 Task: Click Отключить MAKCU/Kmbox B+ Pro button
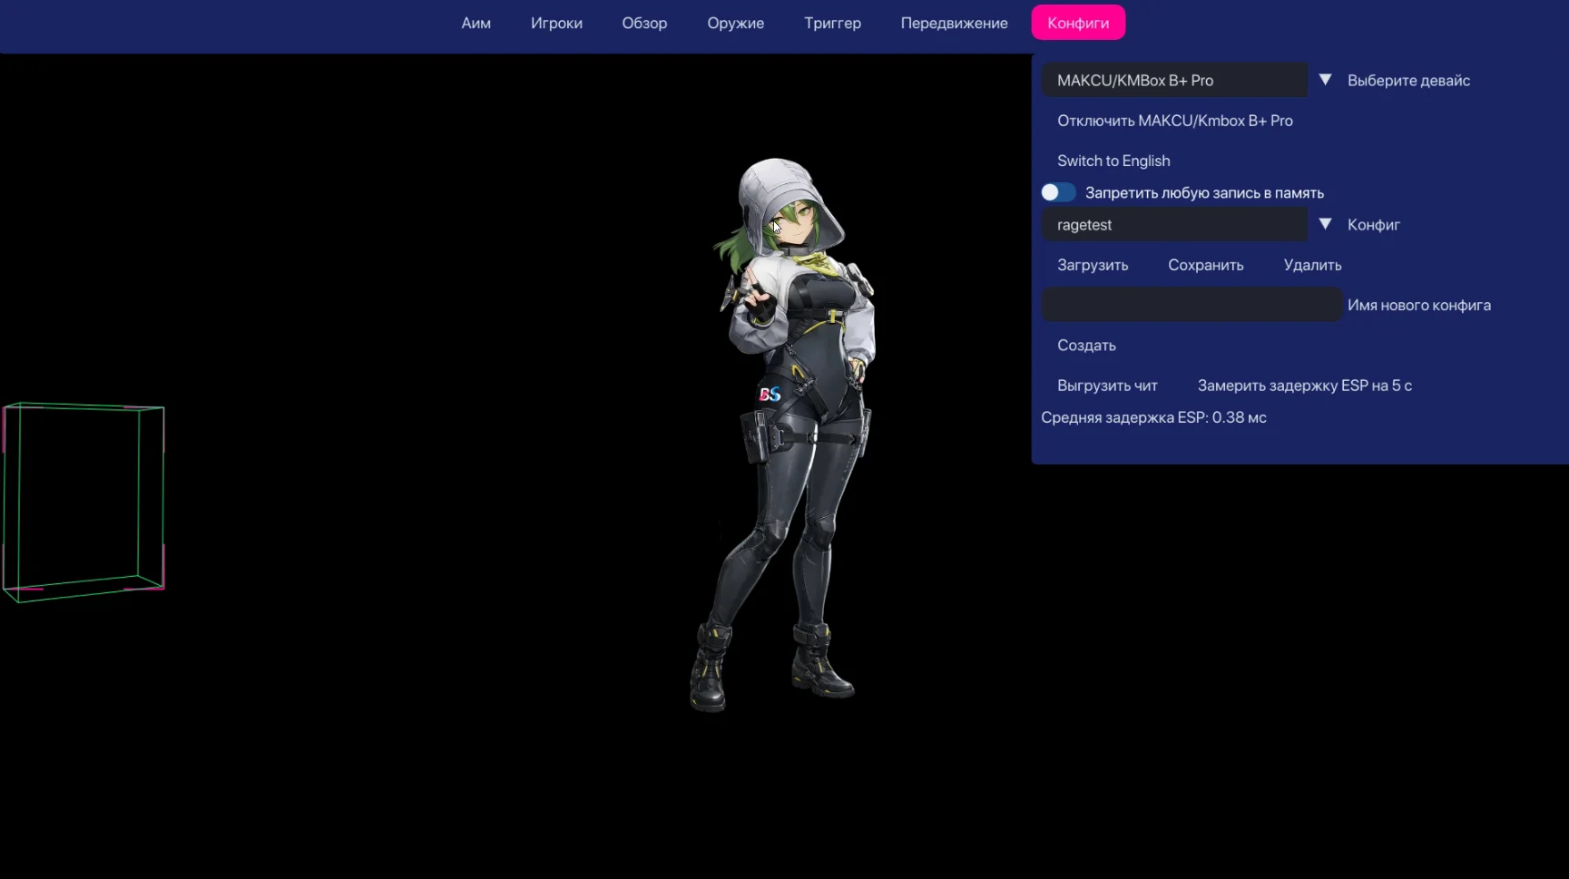(x=1174, y=121)
